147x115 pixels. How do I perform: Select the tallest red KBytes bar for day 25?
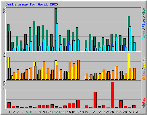112,95
